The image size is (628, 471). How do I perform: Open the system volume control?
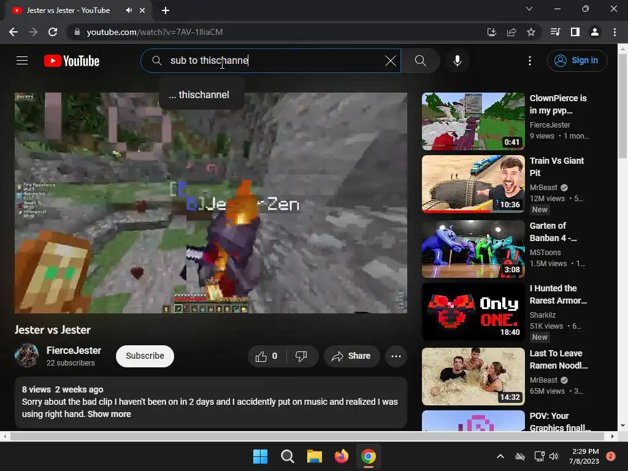point(554,456)
